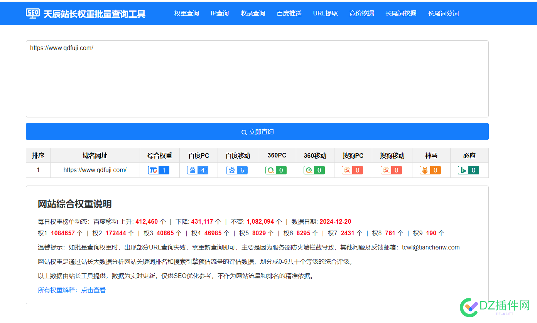The width and height of the screenshot is (537, 323).
Task: Click the unchanged count 1,082,094
Action: [x=260, y=222]
